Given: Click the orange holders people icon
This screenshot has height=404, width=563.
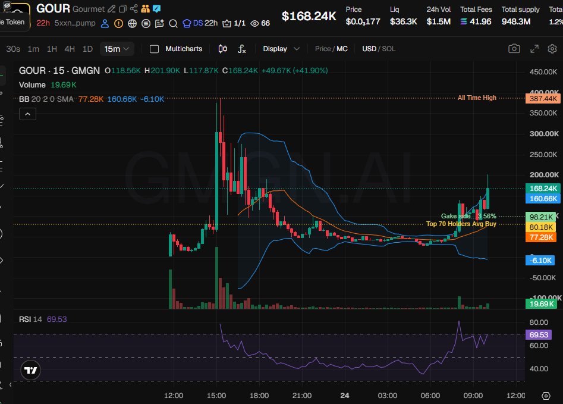Looking at the screenshot, I should tap(146, 8).
